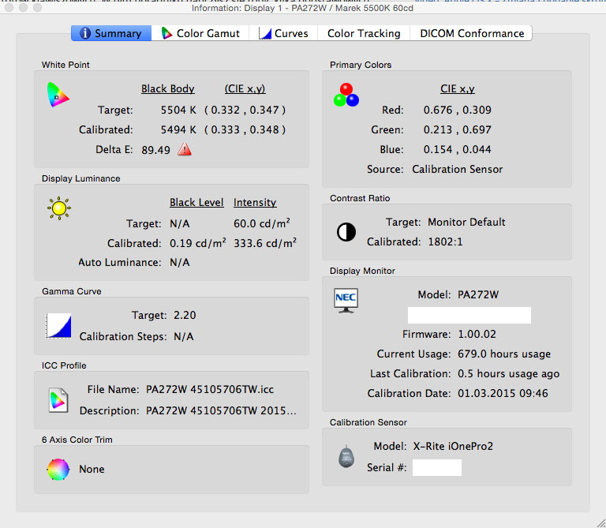
Task: Click the NEC monitor icon
Action: click(x=346, y=301)
